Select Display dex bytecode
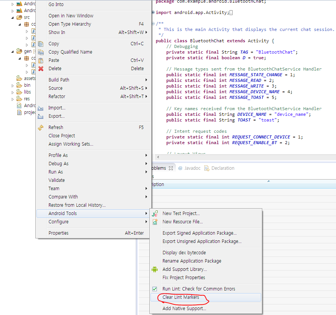Viewport: 336px width, 315px height. [x=206, y=253]
